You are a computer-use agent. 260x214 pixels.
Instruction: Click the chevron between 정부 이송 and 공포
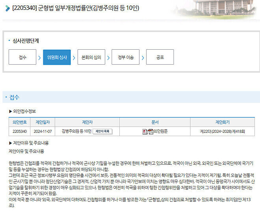tap(143, 58)
